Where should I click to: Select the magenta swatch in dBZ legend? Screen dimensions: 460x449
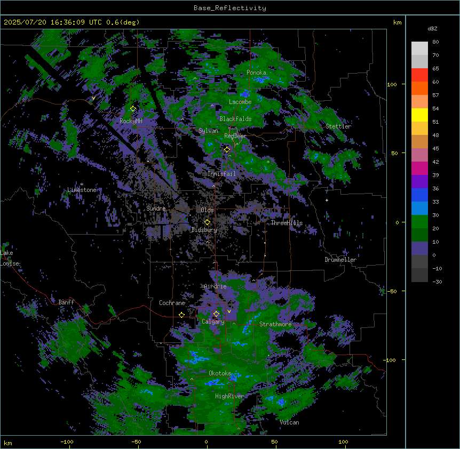coord(419,168)
